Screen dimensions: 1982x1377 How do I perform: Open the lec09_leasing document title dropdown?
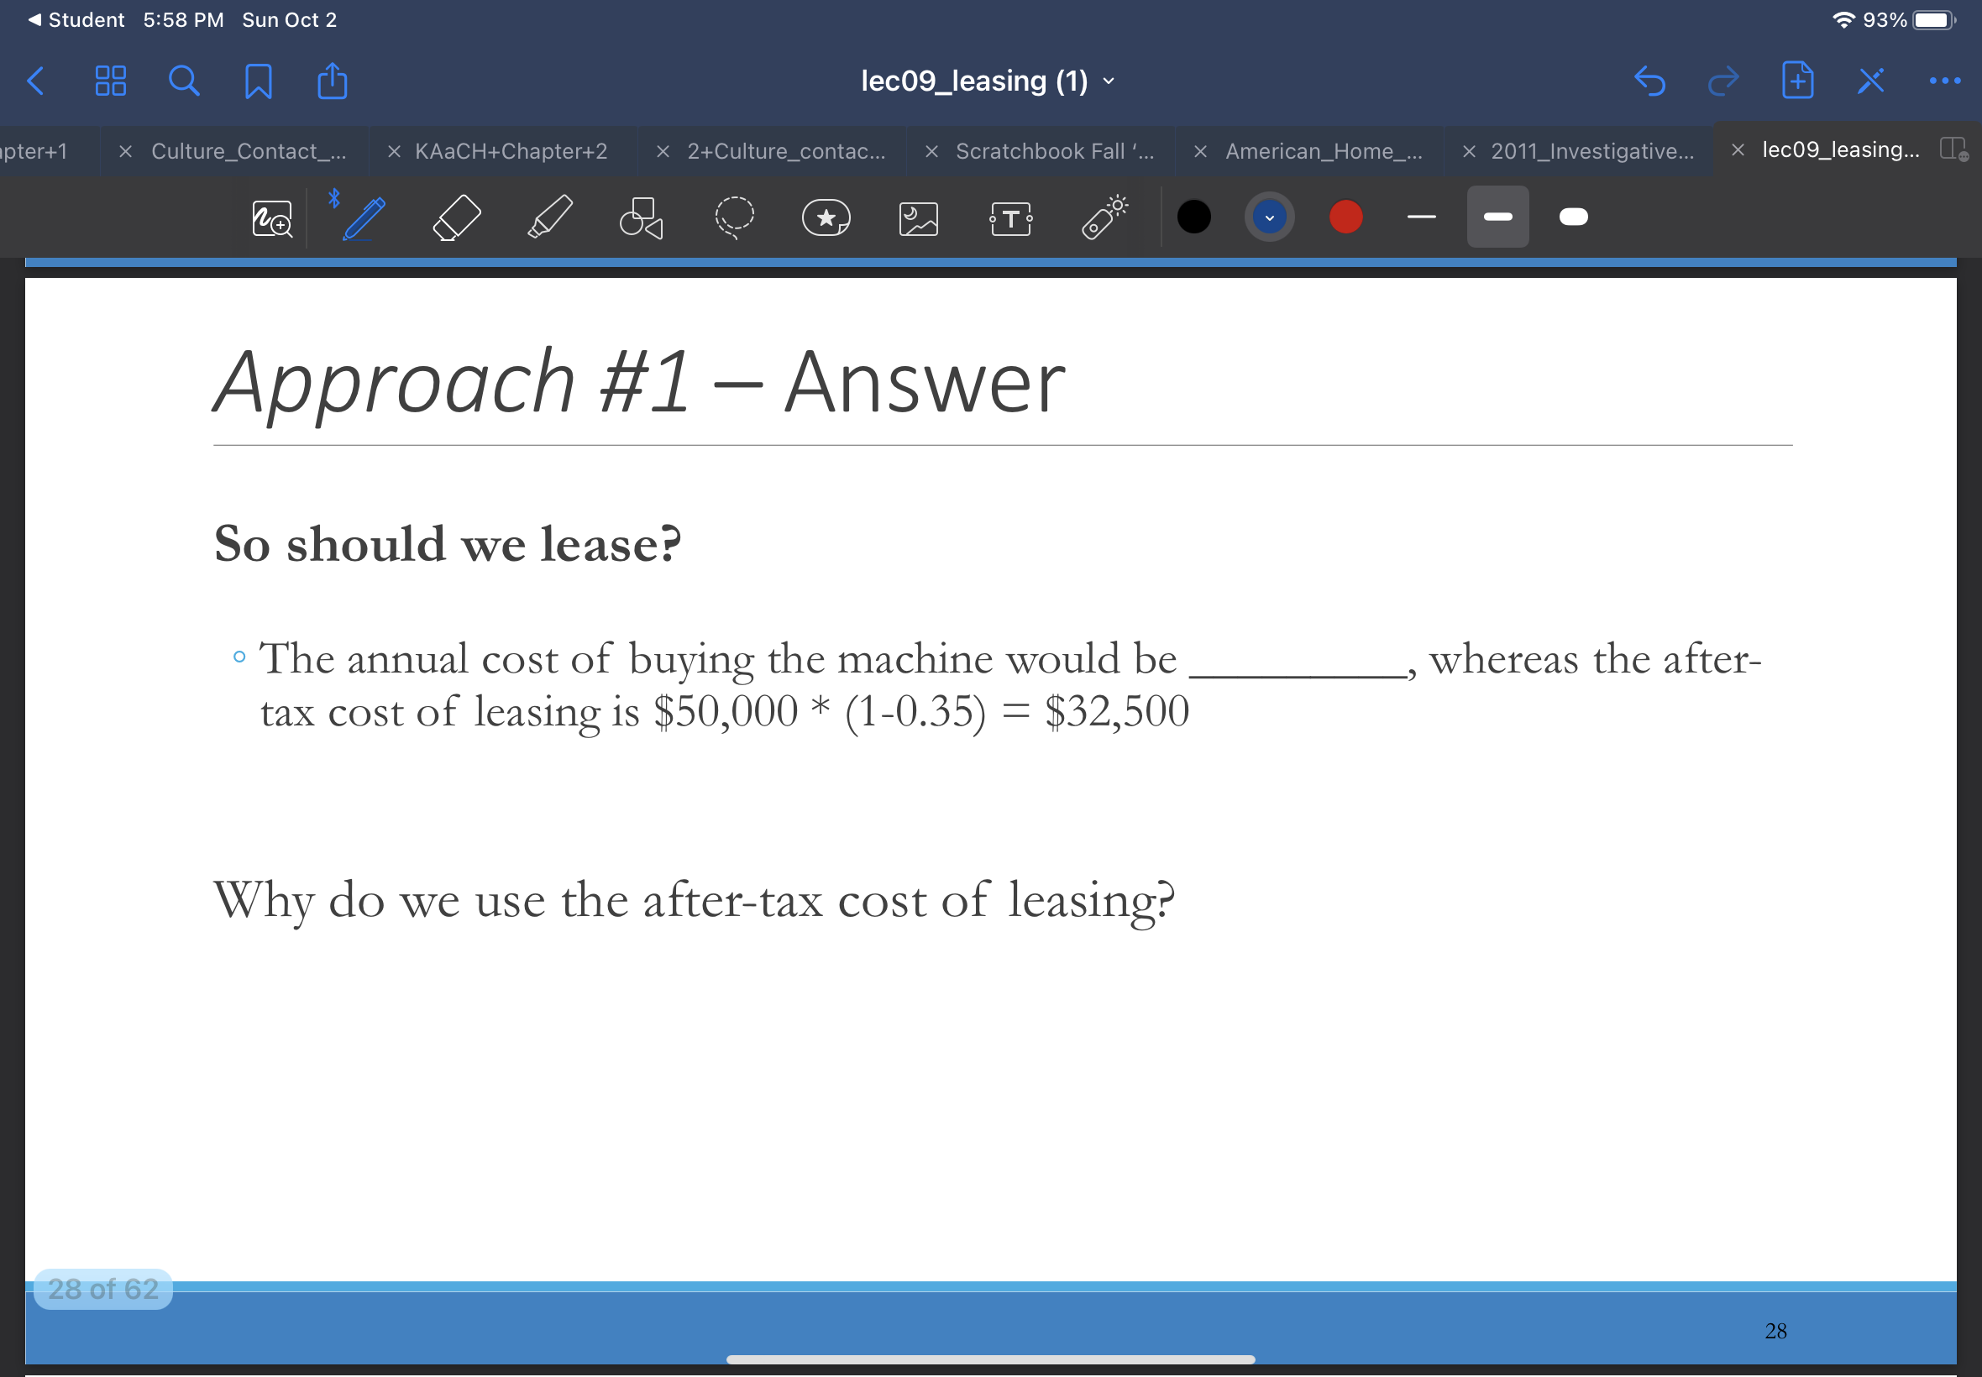[1107, 81]
